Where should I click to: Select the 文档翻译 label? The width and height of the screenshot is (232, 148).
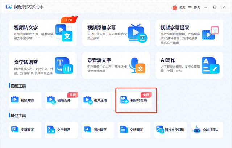(x=136, y=130)
